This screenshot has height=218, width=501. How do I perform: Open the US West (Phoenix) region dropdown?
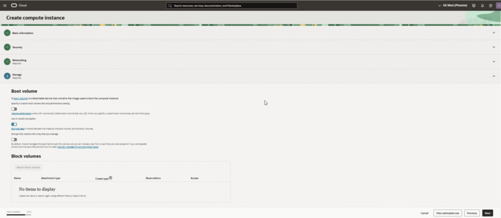click(452, 6)
